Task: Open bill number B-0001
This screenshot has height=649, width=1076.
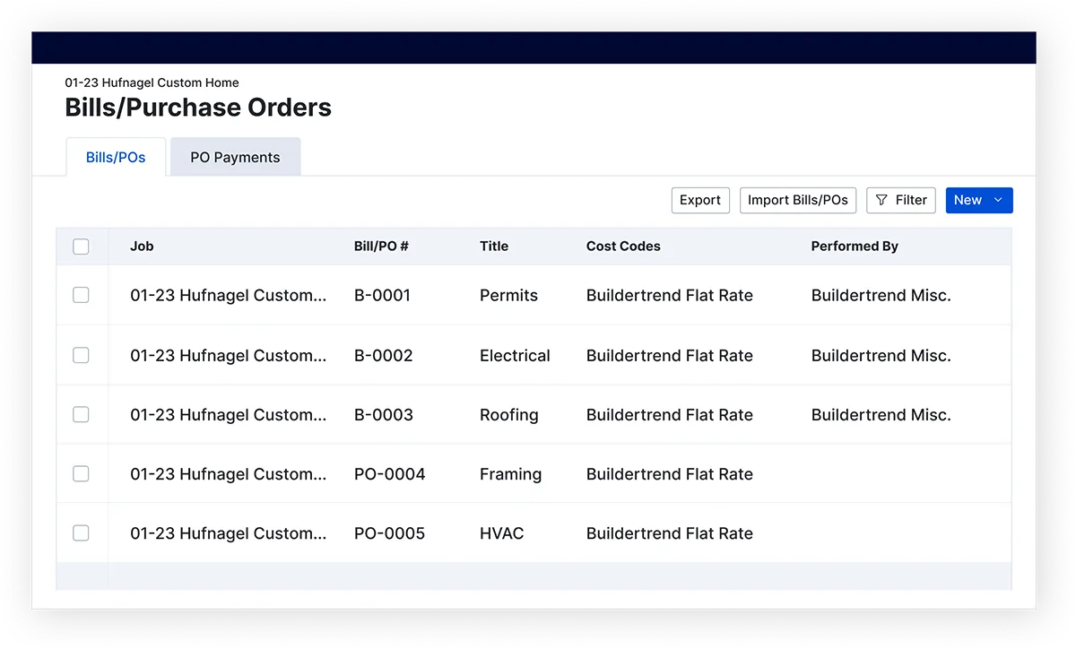Action: coord(382,296)
